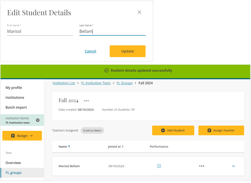Screen dimensions: 251x183
Task: Open the Assign dropdown button
Action: [x=22, y=136]
